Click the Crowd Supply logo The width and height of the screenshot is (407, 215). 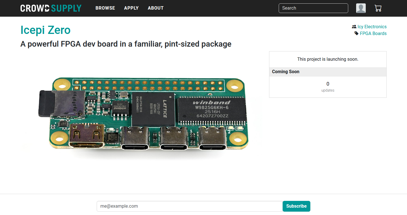[51, 8]
